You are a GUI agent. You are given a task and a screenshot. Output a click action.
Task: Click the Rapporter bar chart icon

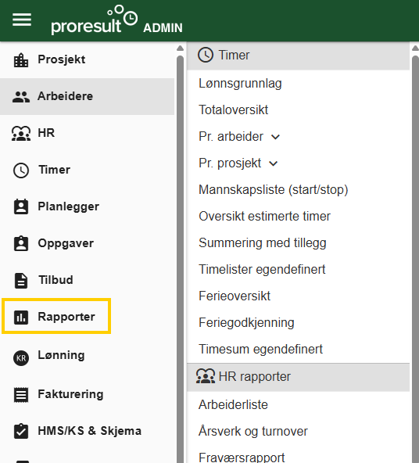(21, 318)
